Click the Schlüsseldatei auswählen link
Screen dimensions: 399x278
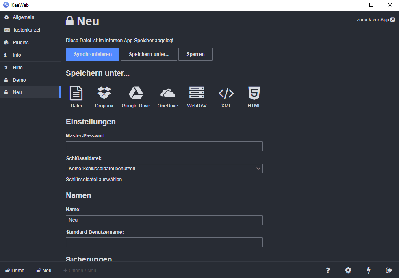tap(94, 180)
